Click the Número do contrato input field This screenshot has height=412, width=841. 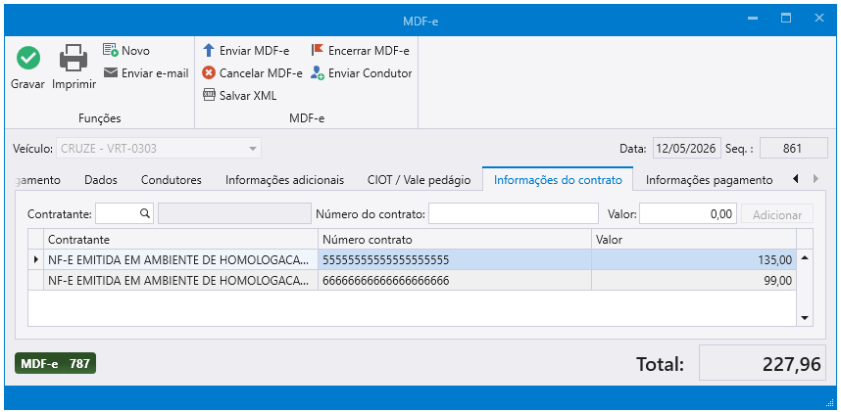coord(514,213)
